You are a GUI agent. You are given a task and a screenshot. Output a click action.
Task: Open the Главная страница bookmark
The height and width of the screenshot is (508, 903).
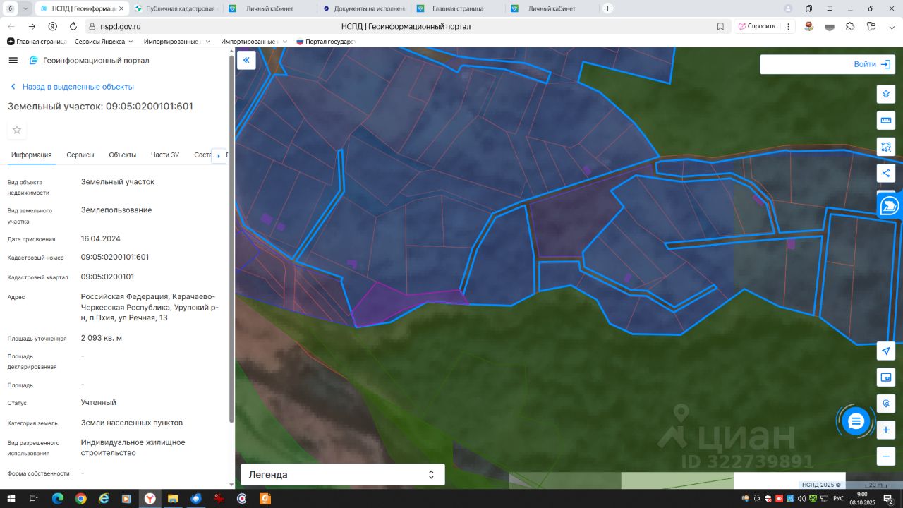pos(36,42)
